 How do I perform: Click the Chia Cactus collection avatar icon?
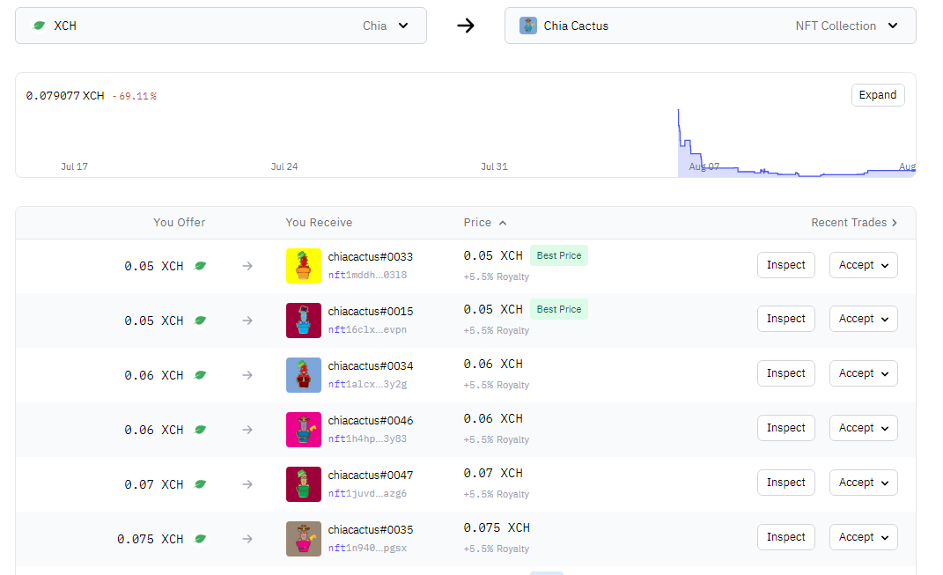tap(528, 26)
